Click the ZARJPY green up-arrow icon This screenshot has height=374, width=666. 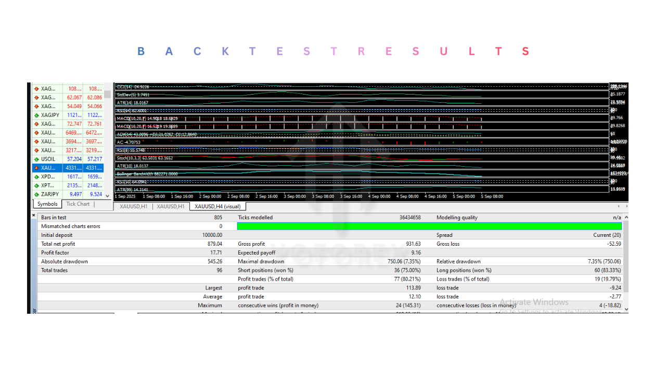coord(36,194)
